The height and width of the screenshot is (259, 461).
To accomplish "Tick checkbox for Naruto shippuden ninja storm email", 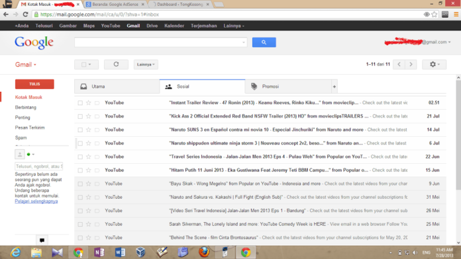I will (x=80, y=143).
